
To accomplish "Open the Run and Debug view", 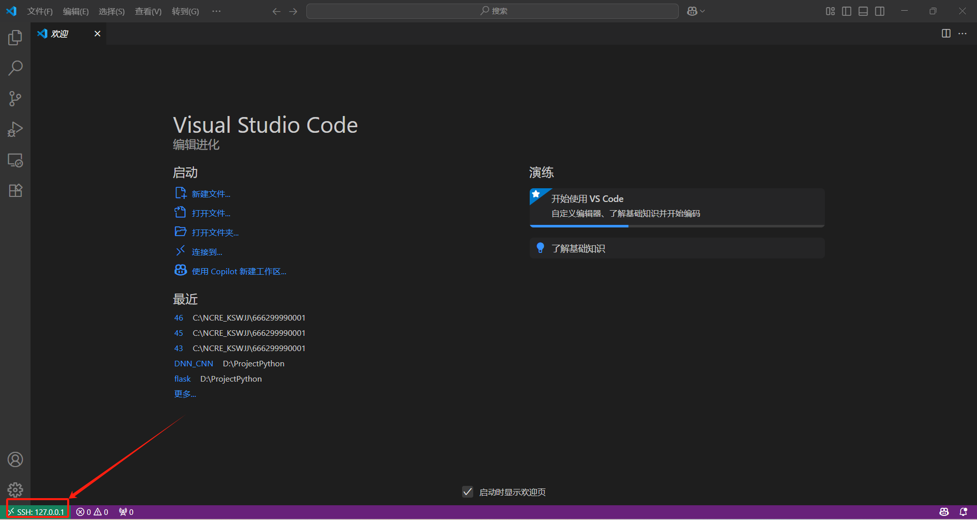I will (15, 129).
